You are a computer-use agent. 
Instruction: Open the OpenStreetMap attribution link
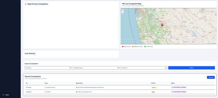coord(213,43)
